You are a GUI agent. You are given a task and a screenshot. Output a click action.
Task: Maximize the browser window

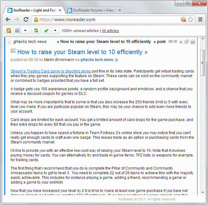pos(188,3)
